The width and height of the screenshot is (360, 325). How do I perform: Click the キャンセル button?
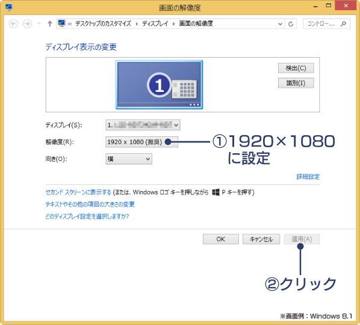tap(261, 239)
